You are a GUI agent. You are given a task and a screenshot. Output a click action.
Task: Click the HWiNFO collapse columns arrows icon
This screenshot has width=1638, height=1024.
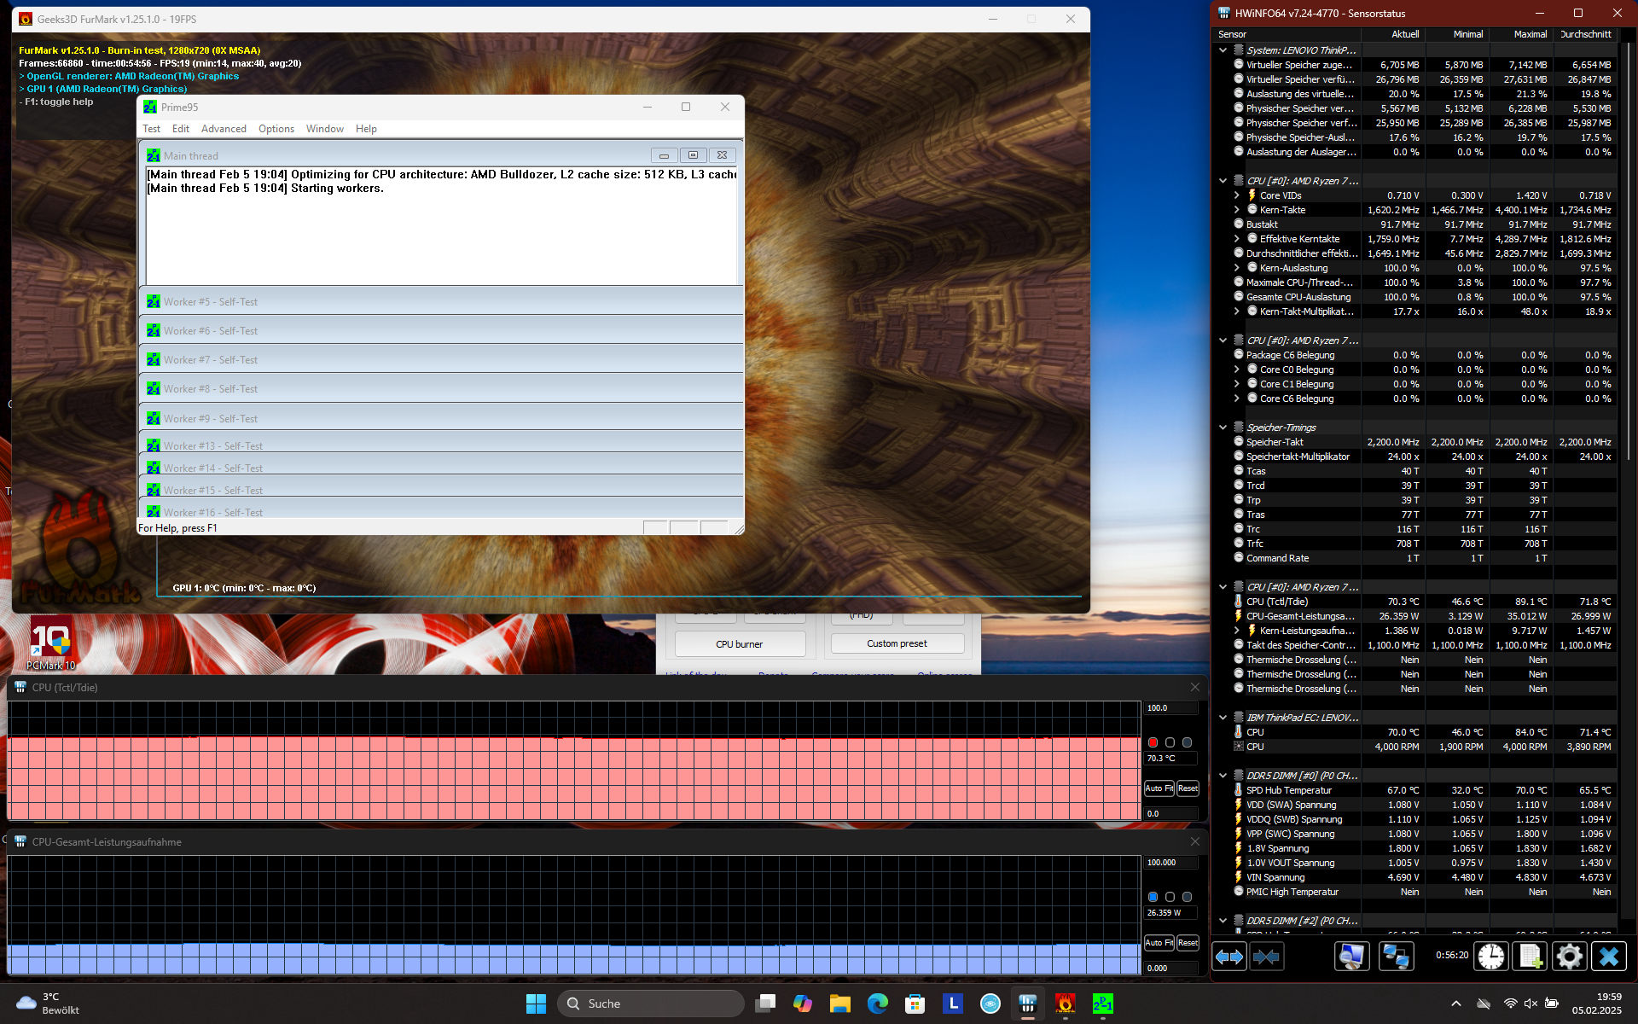[1267, 957]
